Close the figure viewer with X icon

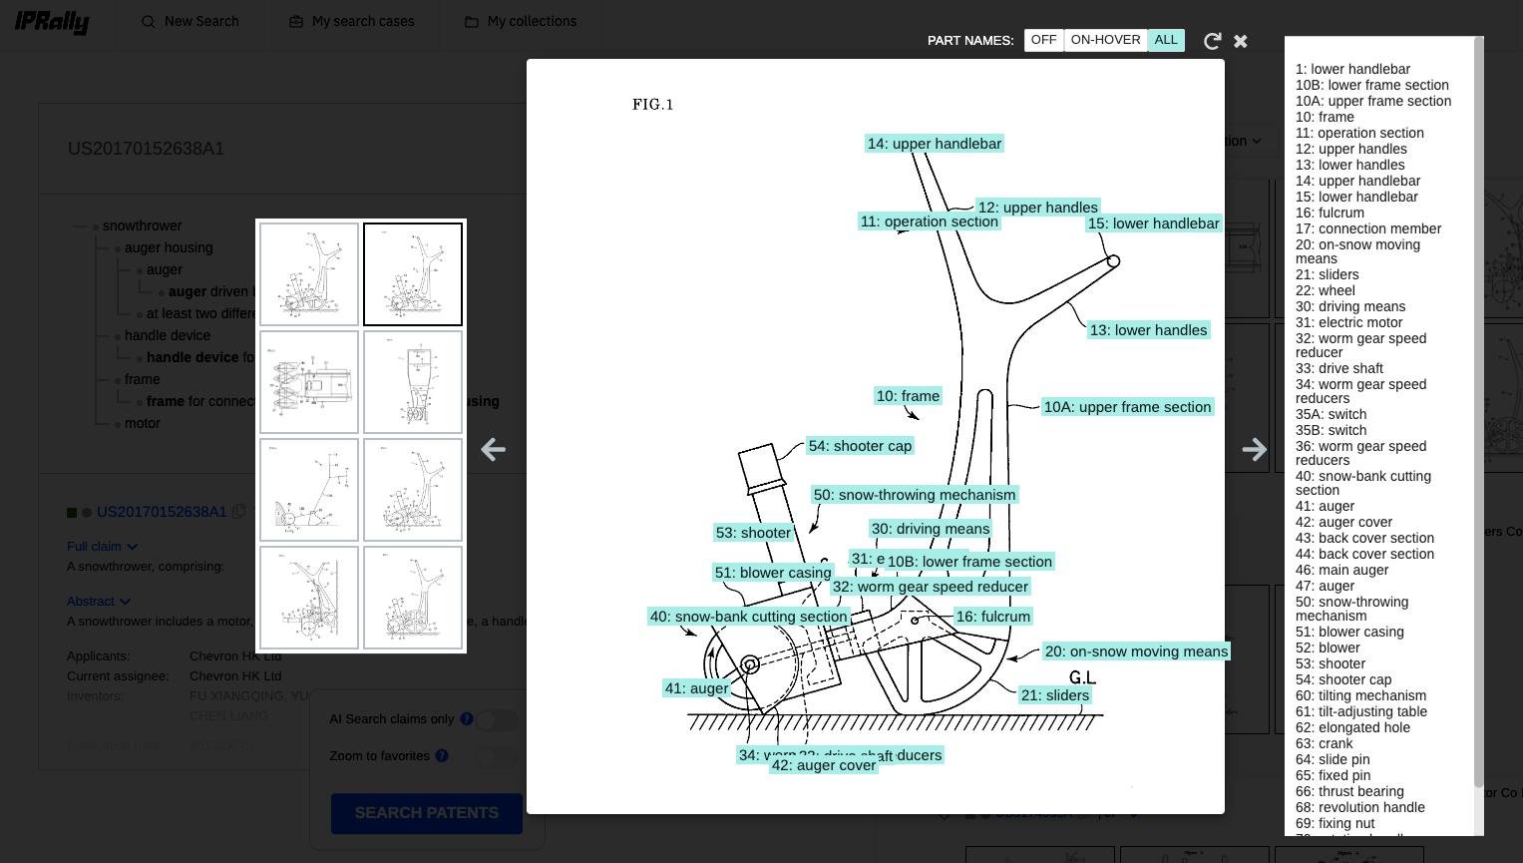click(1241, 41)
